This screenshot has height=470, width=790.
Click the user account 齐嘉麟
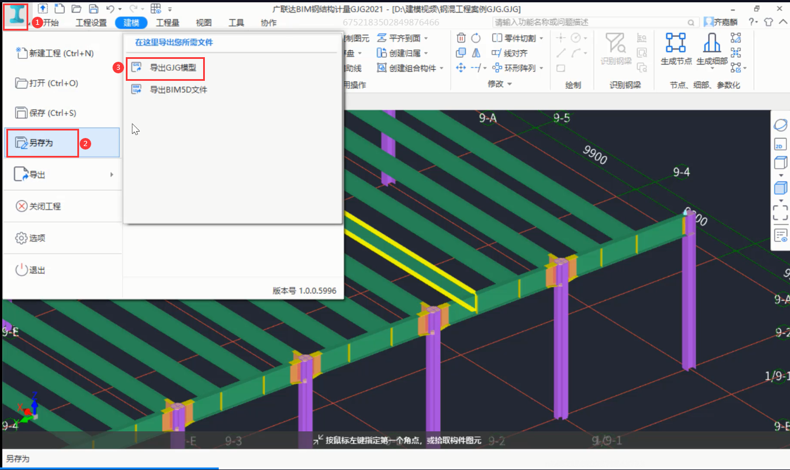tap(720, 22)
